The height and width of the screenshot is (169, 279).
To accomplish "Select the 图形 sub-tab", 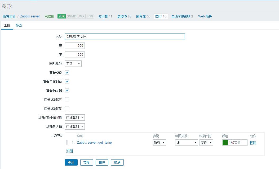I will click(x=7, y=25).
